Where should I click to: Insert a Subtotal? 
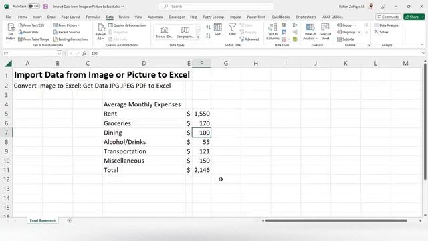pyautogui.click(x=346, y=39)
